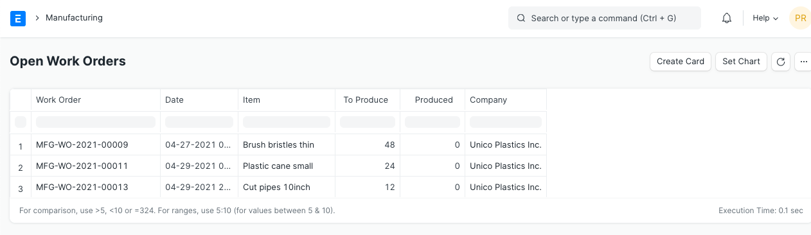Open the PR user avatar menu
The height and width of the screenshot is (235, 811).
tap(800, 18)
